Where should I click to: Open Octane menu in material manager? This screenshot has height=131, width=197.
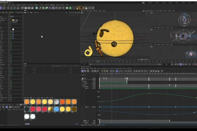(x=38, y=98)
